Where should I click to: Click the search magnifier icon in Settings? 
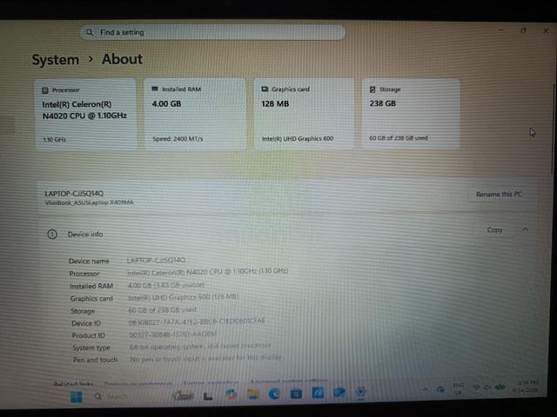(89, 32)
